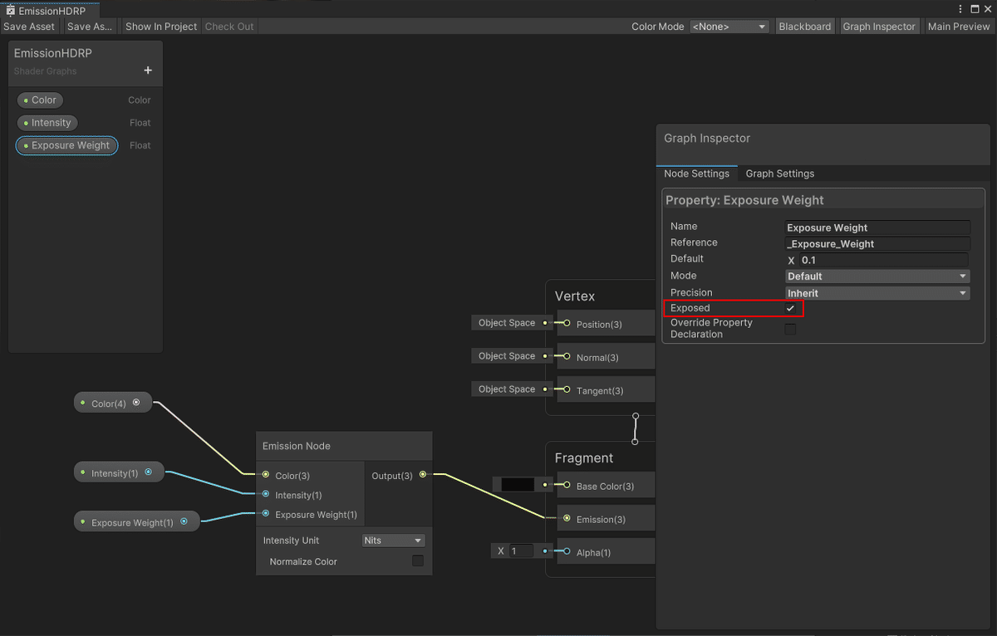
Task: Select the EmissionHDRP tab
Action: pos(50,11)
